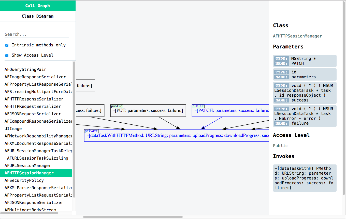Uncheck Intrinsic methods only checkbox
Viewport: 346px width, 219px height.
click(7, 45)
